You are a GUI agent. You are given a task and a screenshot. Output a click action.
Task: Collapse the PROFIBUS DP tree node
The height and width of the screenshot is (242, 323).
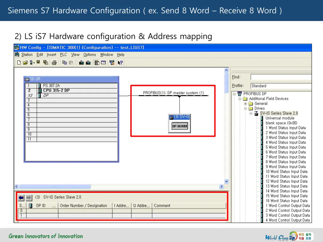click(x=234, y=94)
